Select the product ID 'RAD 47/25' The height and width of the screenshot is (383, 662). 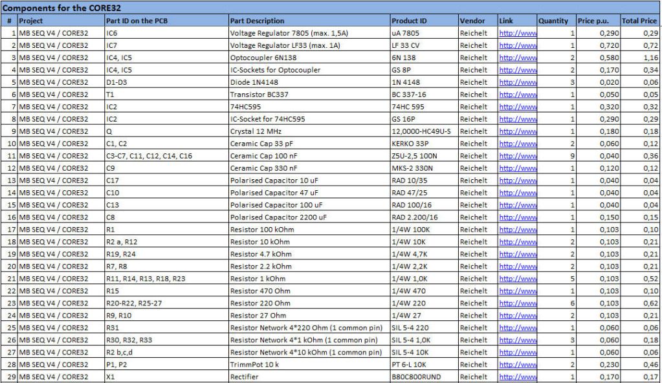coord(425,192)
